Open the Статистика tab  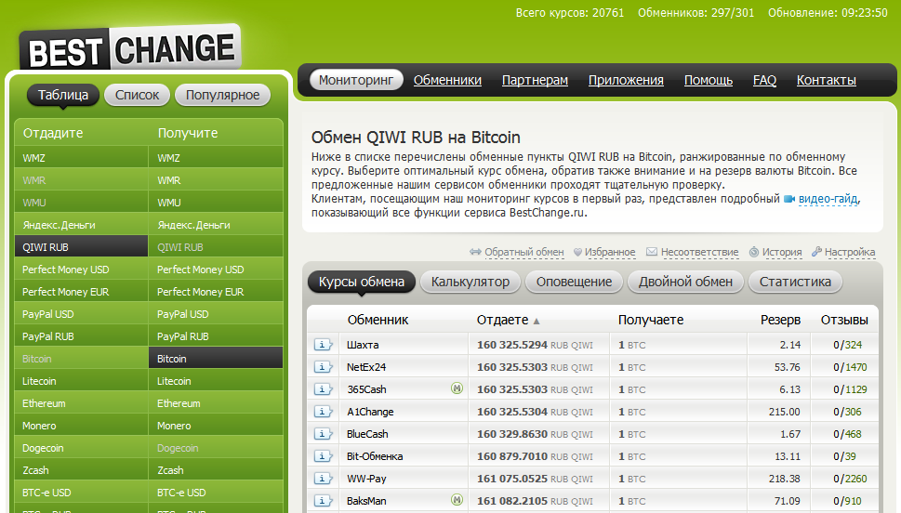[x=795, y=283]
